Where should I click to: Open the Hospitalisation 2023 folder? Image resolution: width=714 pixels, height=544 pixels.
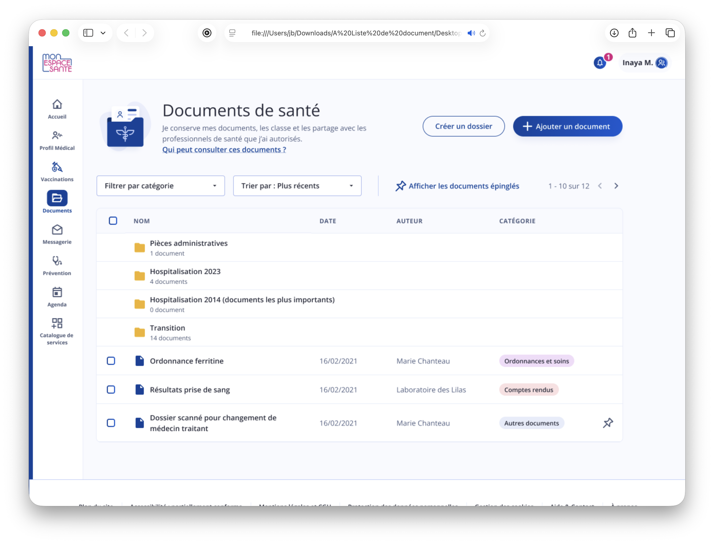185,272
